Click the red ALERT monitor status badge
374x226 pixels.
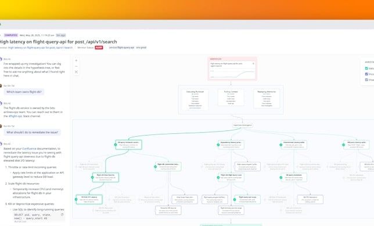[99, 48]
